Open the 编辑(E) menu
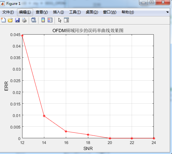172x154 pixels. [25, 12]
